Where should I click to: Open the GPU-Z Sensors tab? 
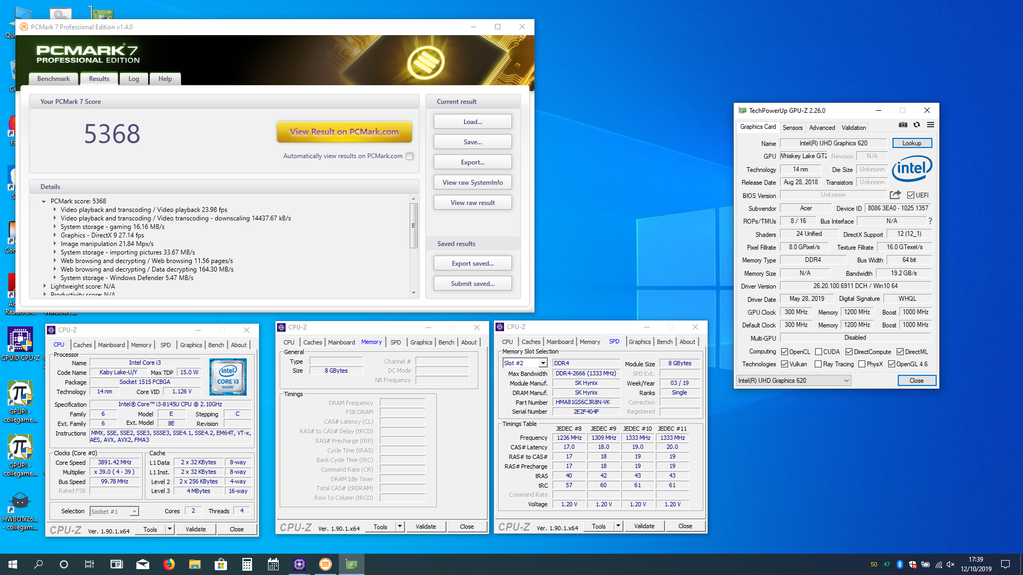(x=792, y=128)
